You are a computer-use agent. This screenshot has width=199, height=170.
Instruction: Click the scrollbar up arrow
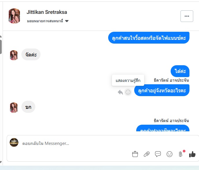click(x=1, y=37)
